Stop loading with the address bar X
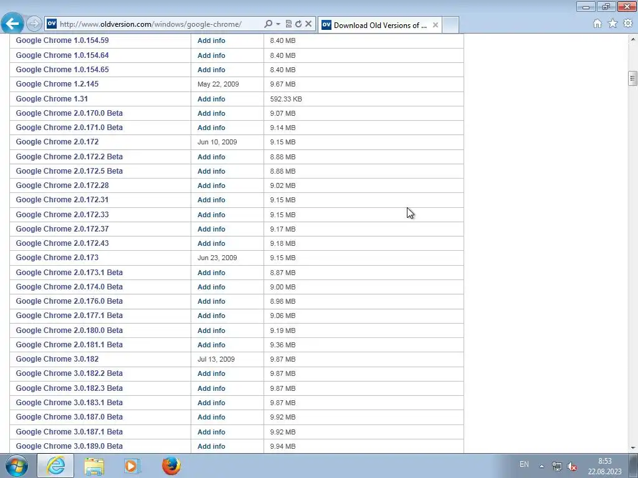Image resolution: width=638 pixels, height=478 pixels. coord(308,24)
